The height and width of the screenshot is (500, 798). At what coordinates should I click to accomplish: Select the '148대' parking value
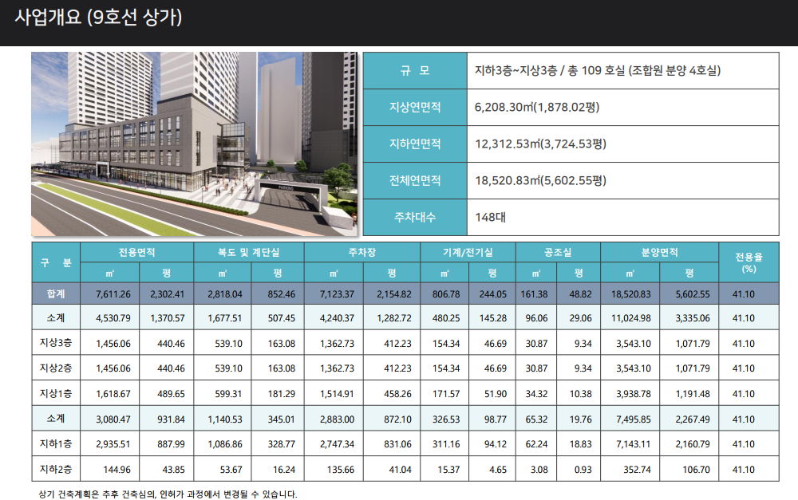490,217
